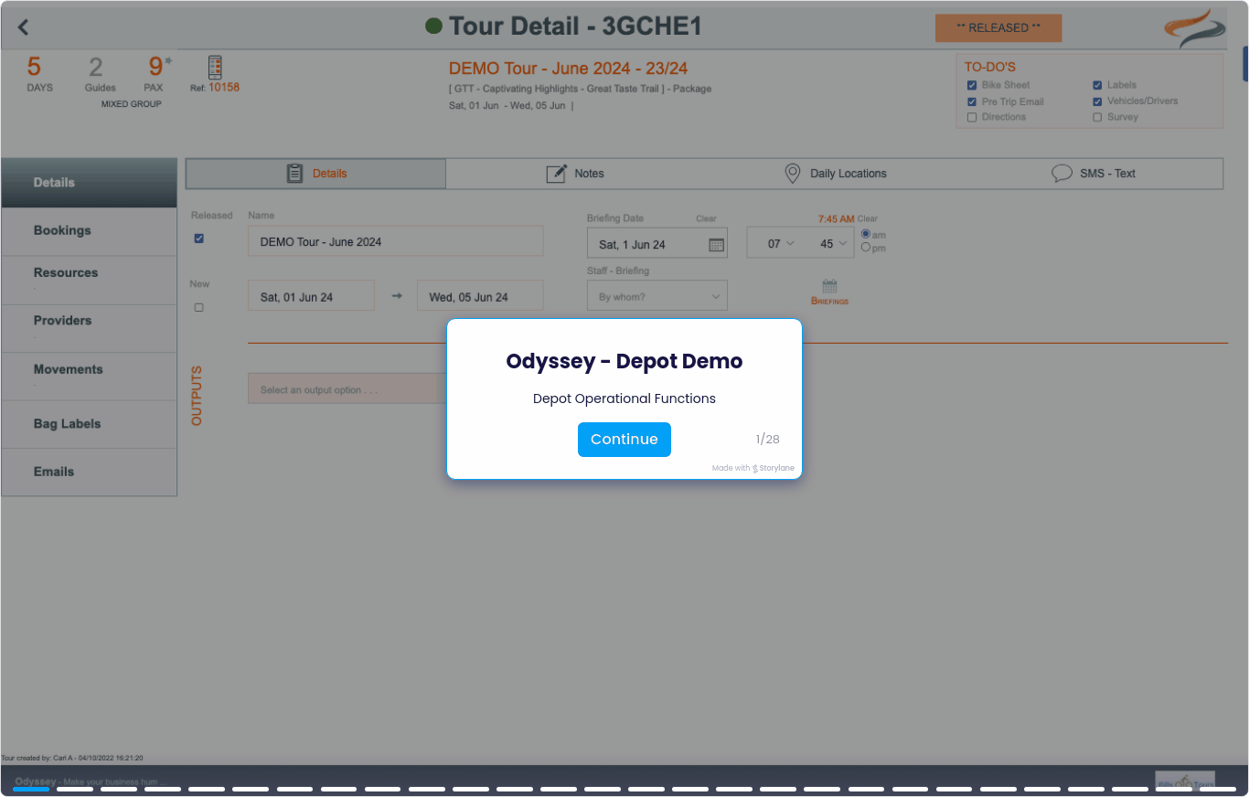Open the briefing minutes dropdown showing 45
This screenshot has height=797, width=1249.
pyautogui.click(x=833, y=244)
